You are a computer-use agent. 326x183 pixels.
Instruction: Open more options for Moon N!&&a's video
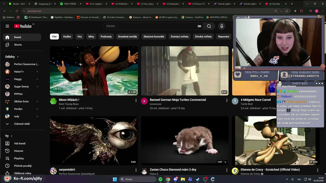[136, 100]
